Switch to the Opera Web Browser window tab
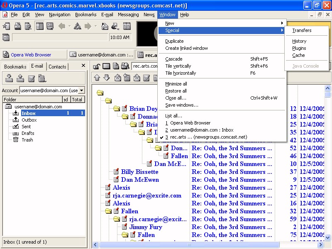Screen dimensions: 332x249 click(x=34, y=55)
